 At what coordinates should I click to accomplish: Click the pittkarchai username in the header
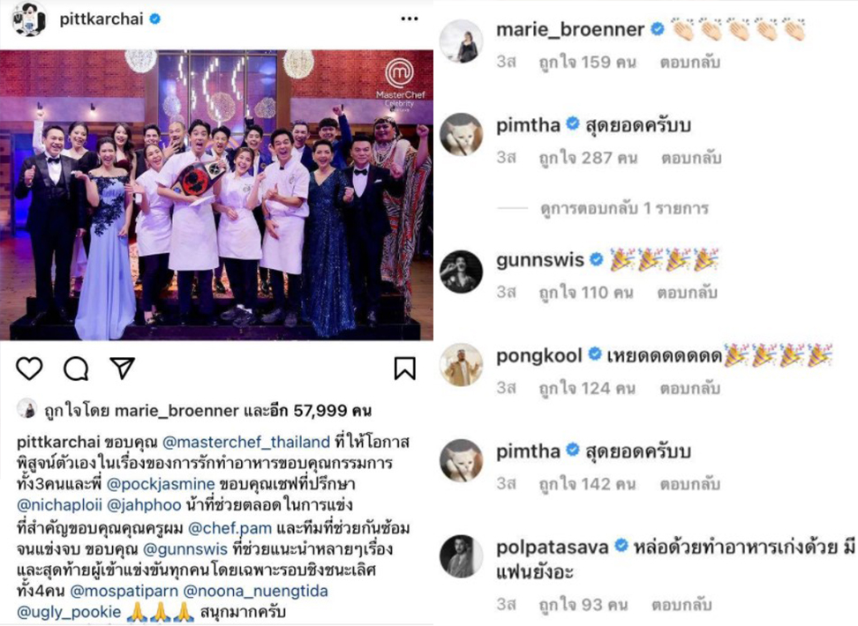[x=102, y=19]
